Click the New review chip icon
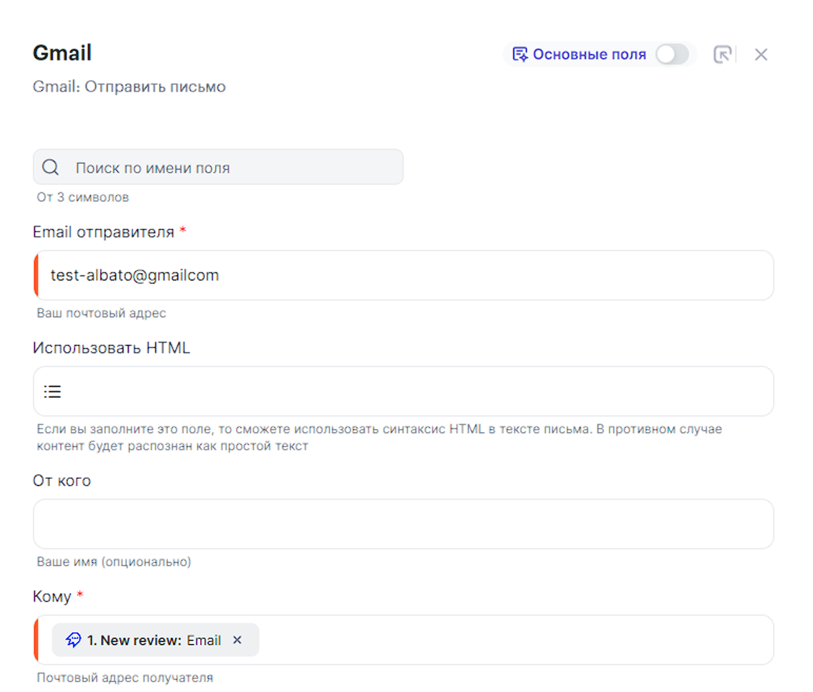 [x=73, y=640]
